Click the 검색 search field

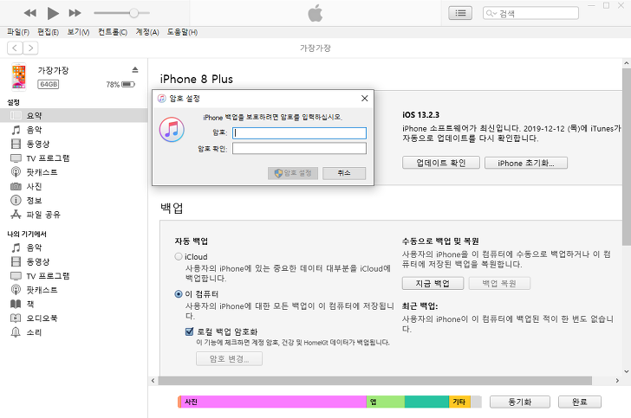tap(530, 13)
